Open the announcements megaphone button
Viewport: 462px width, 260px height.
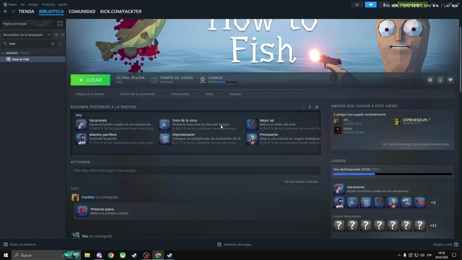(371, 5)
